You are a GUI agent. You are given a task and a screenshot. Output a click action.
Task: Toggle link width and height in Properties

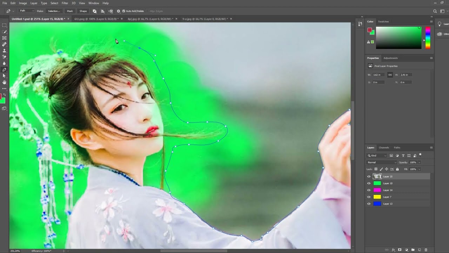pyautogui.click(x=390, y=75)
